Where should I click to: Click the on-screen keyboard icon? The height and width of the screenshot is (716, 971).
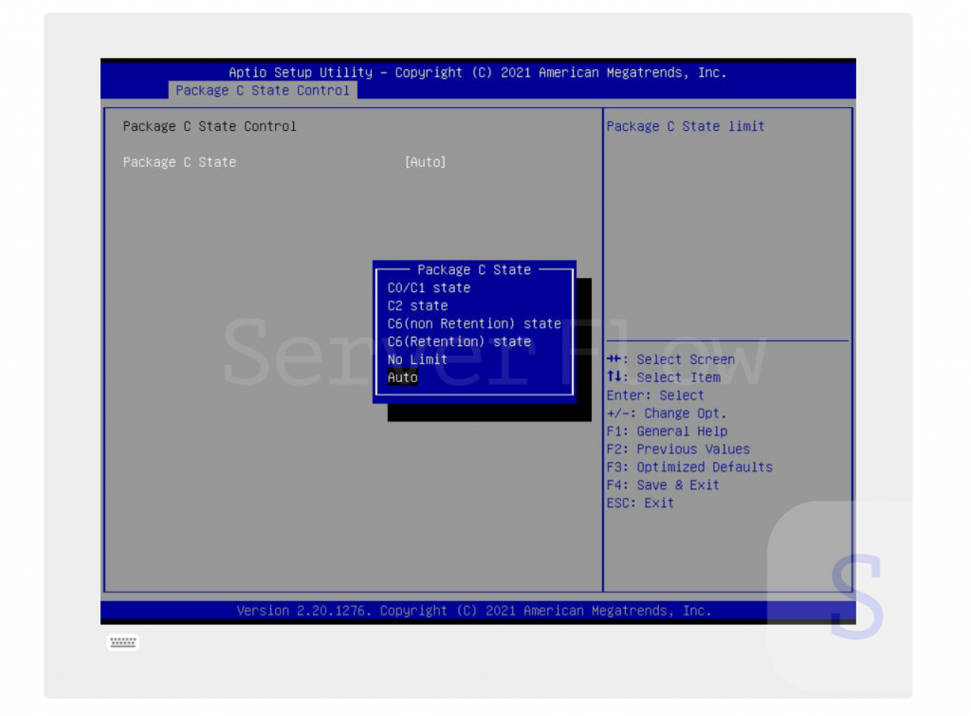click(x=123, y=643)
